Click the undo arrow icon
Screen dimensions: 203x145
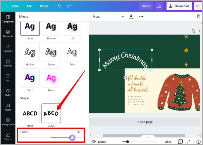(x=59, y=6)
